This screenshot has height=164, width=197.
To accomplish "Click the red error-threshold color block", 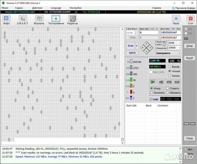I will click(x=131, y=92).
